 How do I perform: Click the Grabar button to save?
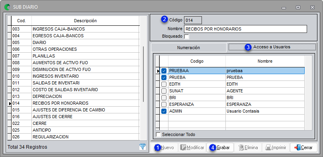tap(220, 147)
